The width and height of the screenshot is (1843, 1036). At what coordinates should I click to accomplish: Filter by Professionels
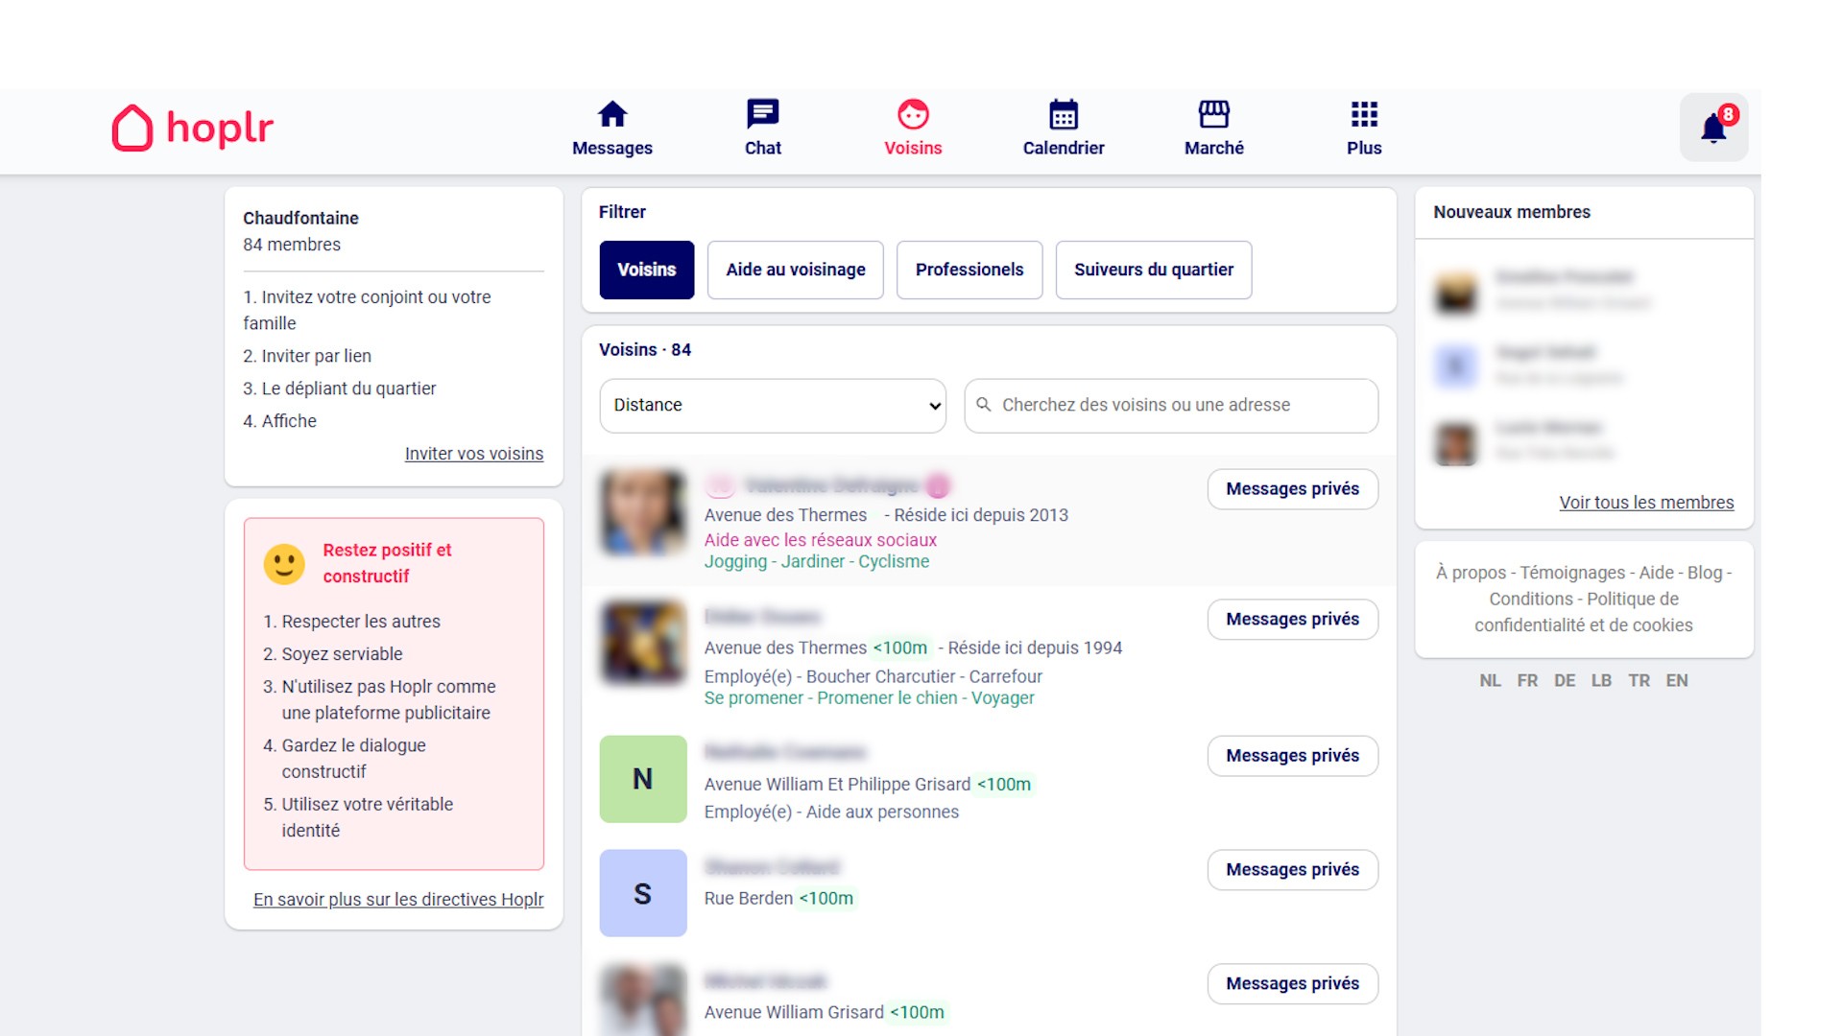click(x=969, y=270)
